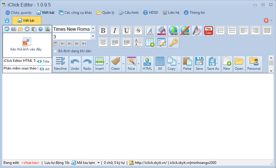Open the Viết bài menu
The height and width of the screenshot is (168, 276).
(x=45, y=13)
